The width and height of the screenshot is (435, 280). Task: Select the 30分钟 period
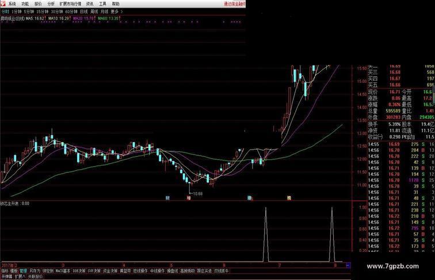coord(57,11)
